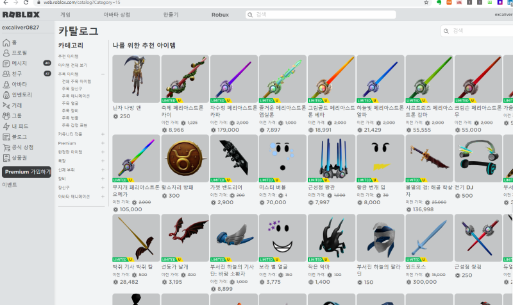Open 친구 friends icon in sidebar
Viewport: 513px width, 305px height.
tap(6, 74)
